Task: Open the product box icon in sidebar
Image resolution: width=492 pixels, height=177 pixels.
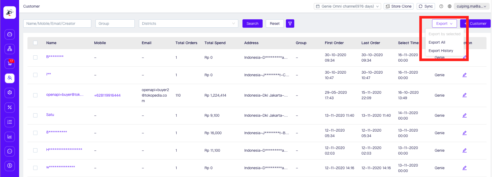Action: click(10, 93)
